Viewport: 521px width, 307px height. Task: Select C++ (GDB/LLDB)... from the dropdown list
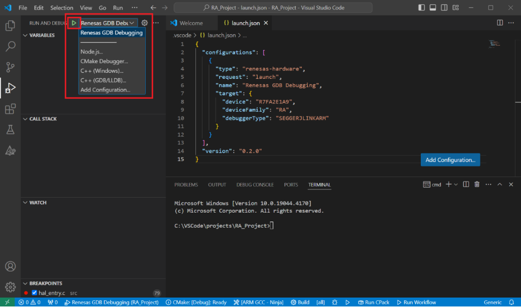(102, 80)
